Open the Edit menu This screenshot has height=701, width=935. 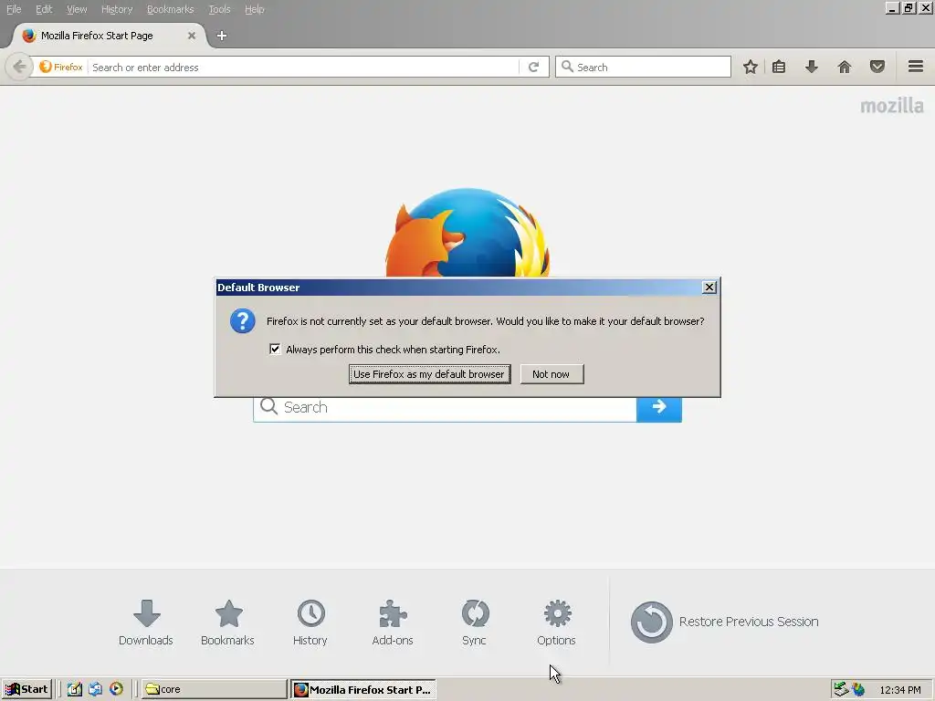pyautogui.click(x=44, y=9)
